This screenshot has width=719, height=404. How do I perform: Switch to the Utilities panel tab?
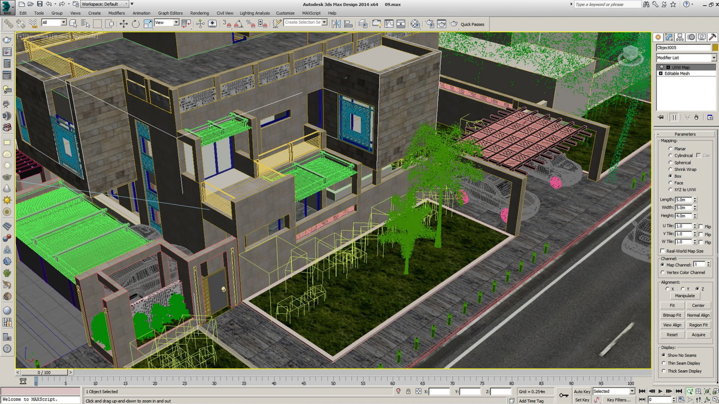713,37
